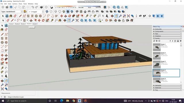
Task: Select the Make Component tool in the third toolbar row
Action: 7,16
